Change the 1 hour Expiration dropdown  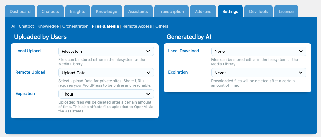106,94
